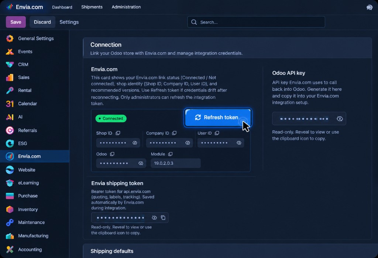Open Referrals settings section

(x=34, y=130)
